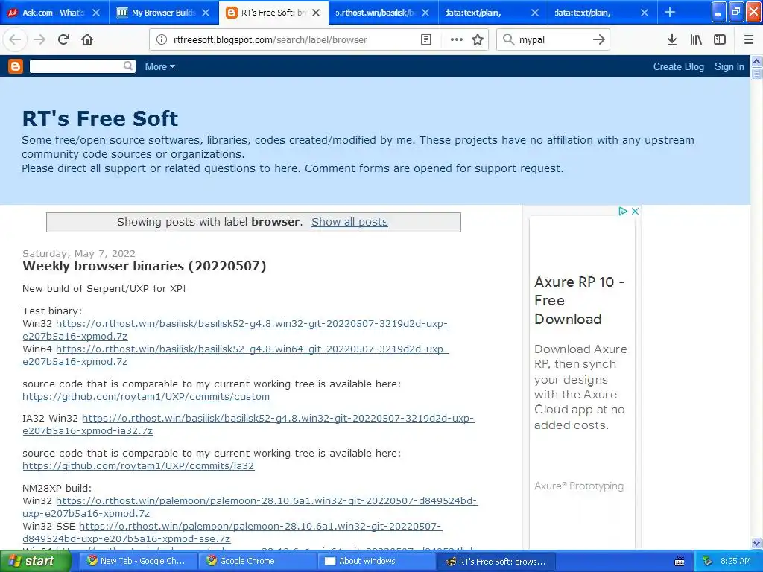763x572 pixels.
Task: Click tray icon next to clock
Action: pos(708,561)
